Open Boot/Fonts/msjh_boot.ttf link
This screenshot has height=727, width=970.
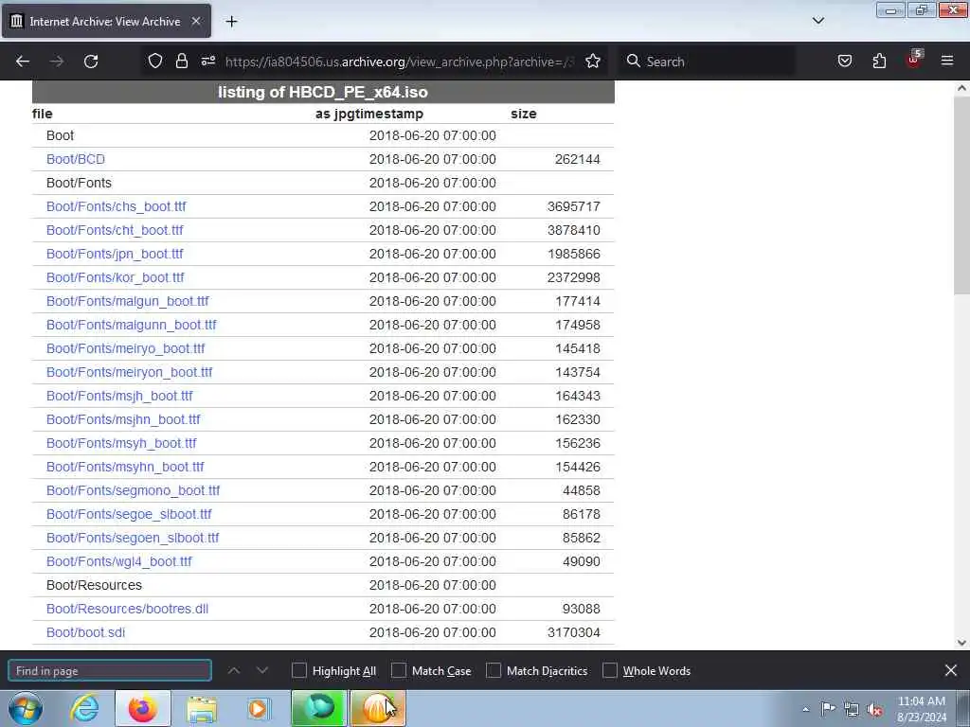point(119,396)
